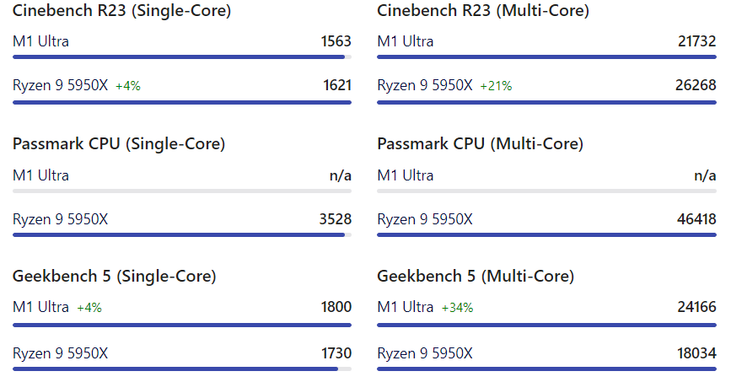Click the Cinebench R23 (Single-Core) heading

click(121, 11)
